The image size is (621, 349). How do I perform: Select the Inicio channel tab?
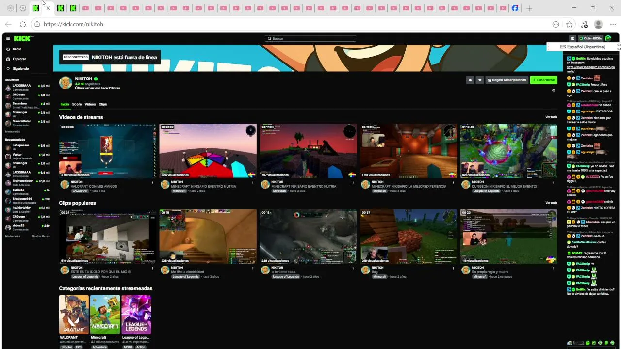pos(65,104)
